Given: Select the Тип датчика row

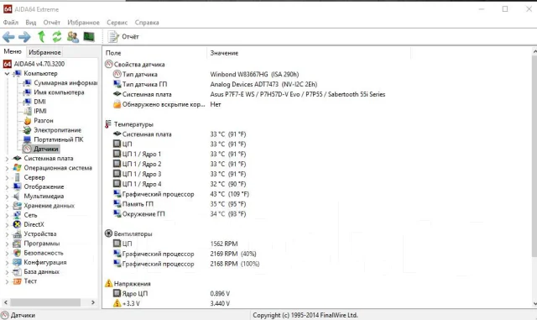Looking at the screenshot, I should (317, 75).
